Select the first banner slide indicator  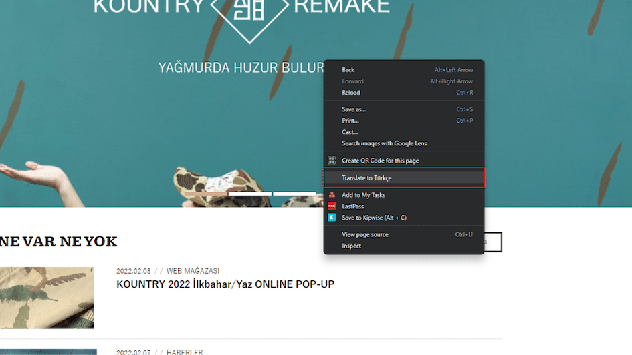click(x=206, y=194)
